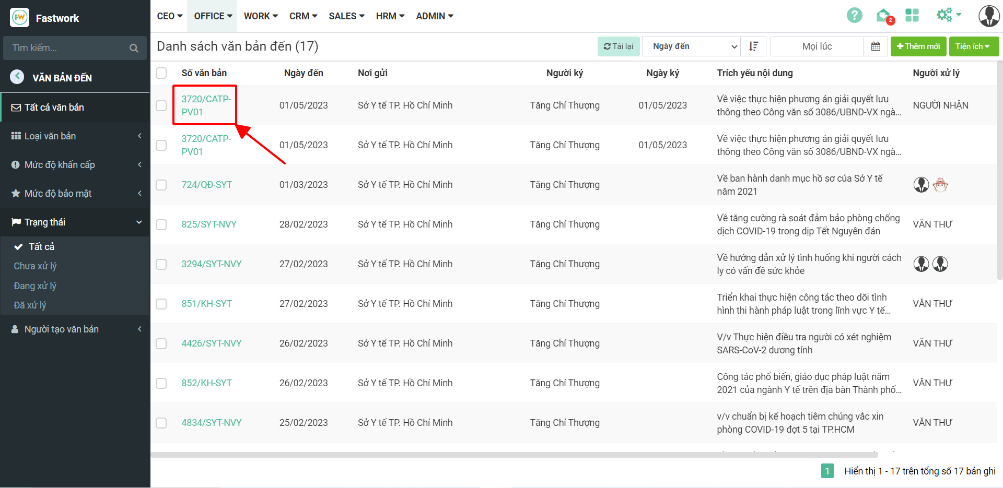Click the sort order icon
Viewport: 1003px width, 488px height.
coord(753,46)
